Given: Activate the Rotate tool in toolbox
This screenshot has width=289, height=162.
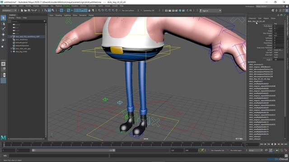Looking at the screenshot, I should (3, 40).
